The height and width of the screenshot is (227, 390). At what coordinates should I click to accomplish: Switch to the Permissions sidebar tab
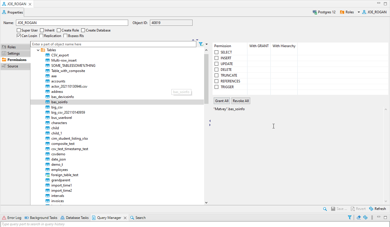(x=15, y=60)
